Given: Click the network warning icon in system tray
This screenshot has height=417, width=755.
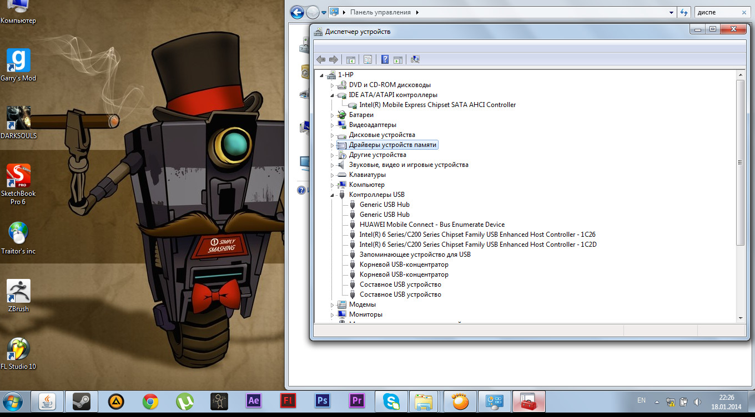Looking at the screenshot, I should pos(671,402).
